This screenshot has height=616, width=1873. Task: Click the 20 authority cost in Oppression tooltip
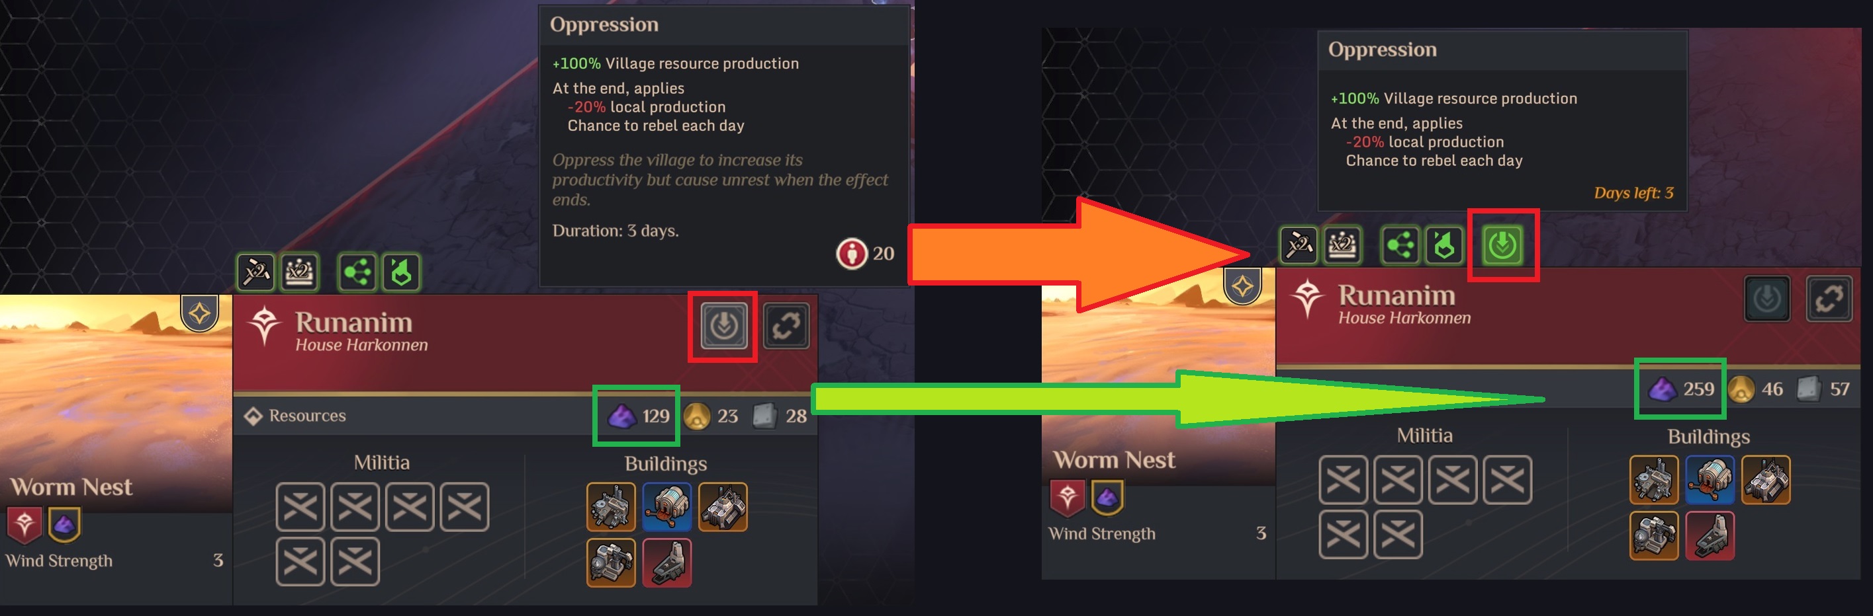[883, 254]
